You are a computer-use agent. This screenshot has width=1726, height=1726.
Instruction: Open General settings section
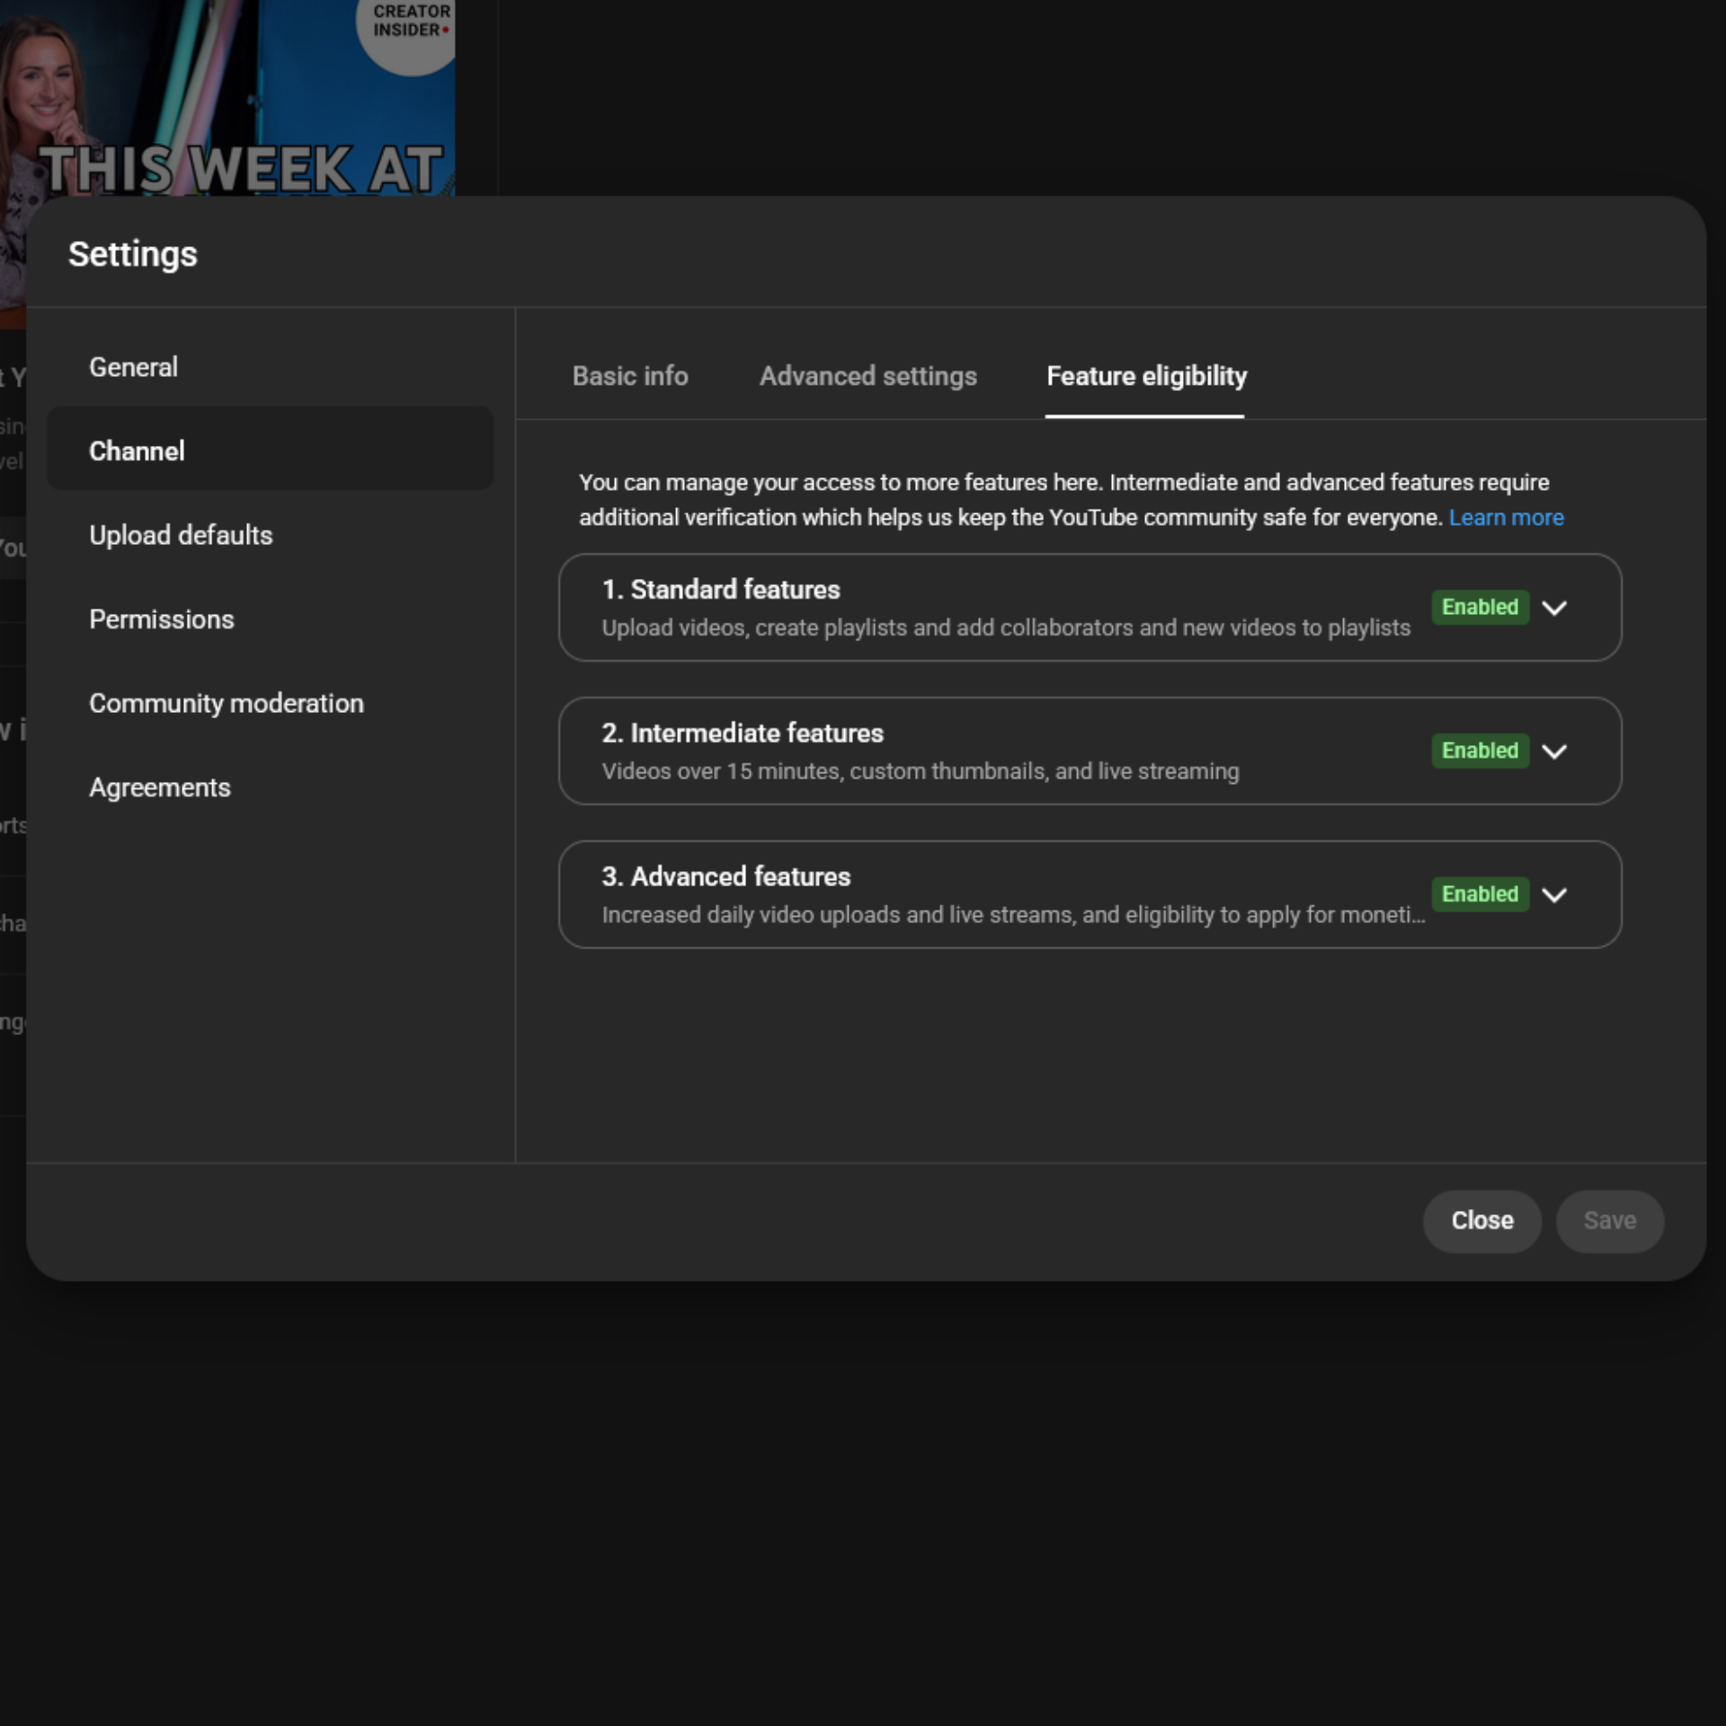click(x=133, y=367)
